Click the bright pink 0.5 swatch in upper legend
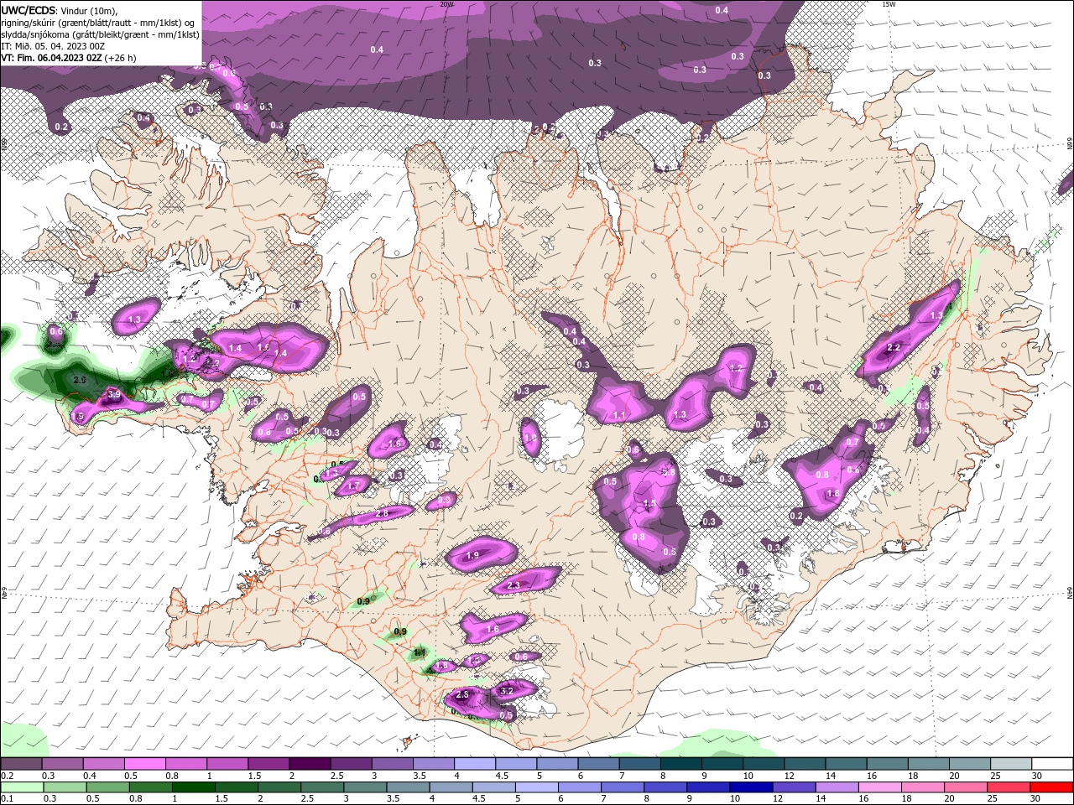The height and width of the screenshot is (805, 1074). coord(144,764)
